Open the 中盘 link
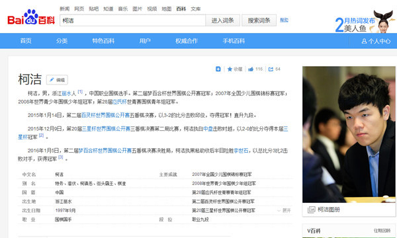Viewport: 397px width, 238px height. coord(208,129)
